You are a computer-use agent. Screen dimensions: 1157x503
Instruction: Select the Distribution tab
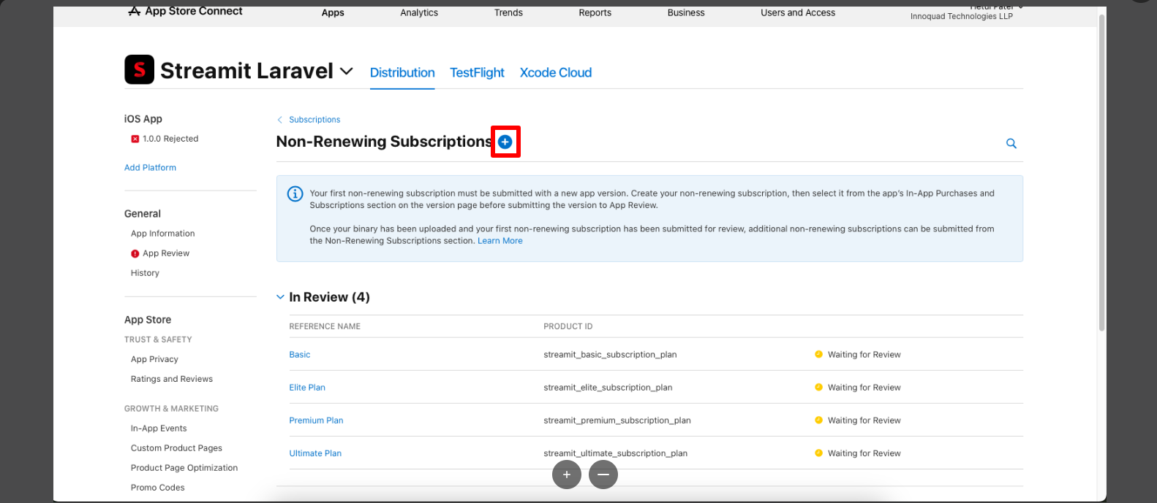[402, 72]
